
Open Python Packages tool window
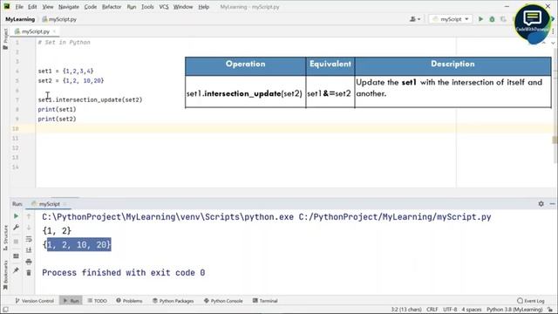(173, 301)
